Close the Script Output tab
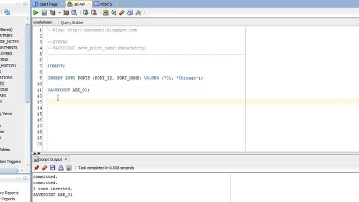This screenshot has height=202, width=359. click(66, 159)
